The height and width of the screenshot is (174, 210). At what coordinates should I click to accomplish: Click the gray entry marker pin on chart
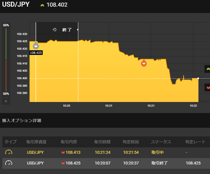[36, 46]
